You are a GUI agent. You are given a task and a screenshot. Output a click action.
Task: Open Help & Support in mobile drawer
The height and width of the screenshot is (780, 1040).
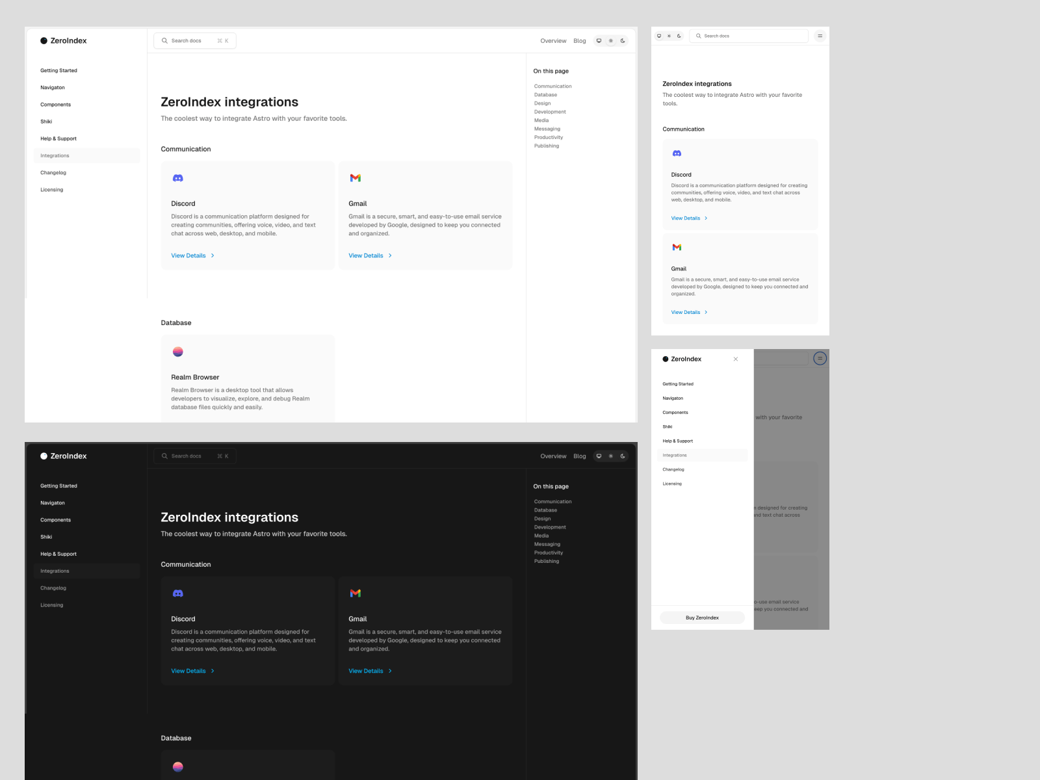[x=677, y=441]
